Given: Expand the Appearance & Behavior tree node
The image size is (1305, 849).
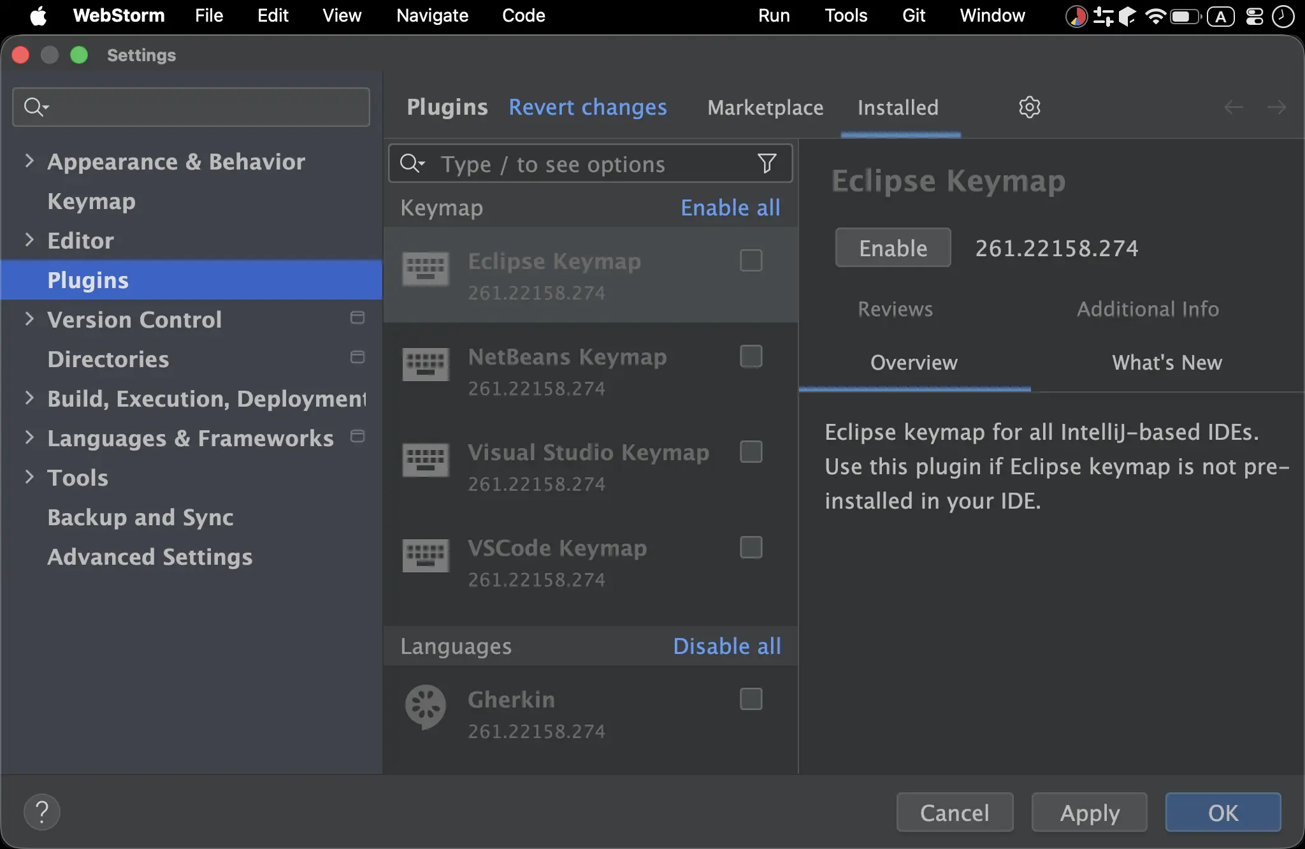Looking at the screenshot, I should (x=29, y=161).
